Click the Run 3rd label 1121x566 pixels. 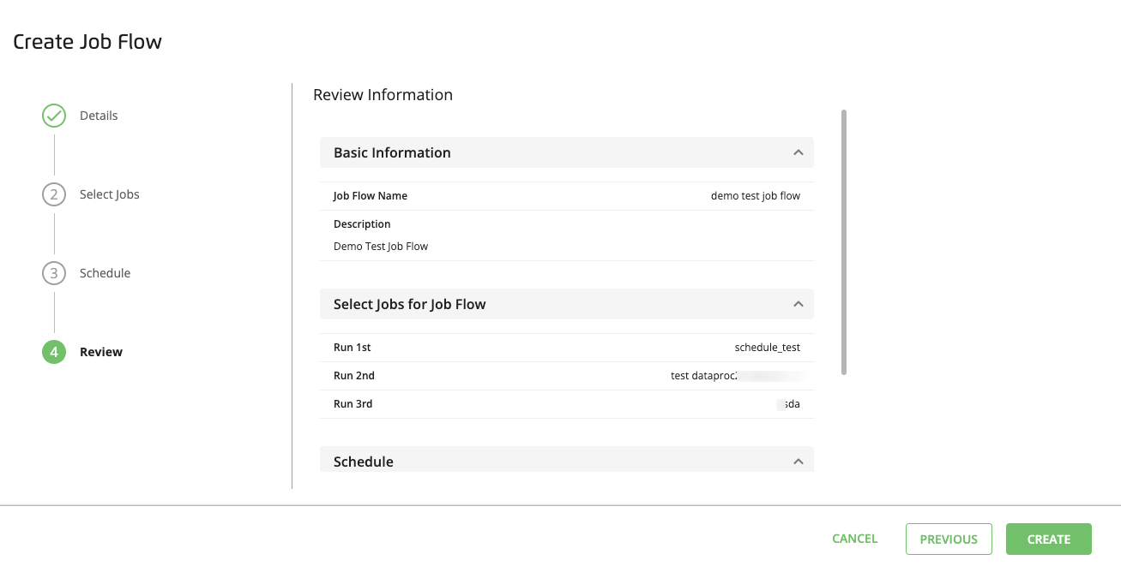click(x=353, y=404)
